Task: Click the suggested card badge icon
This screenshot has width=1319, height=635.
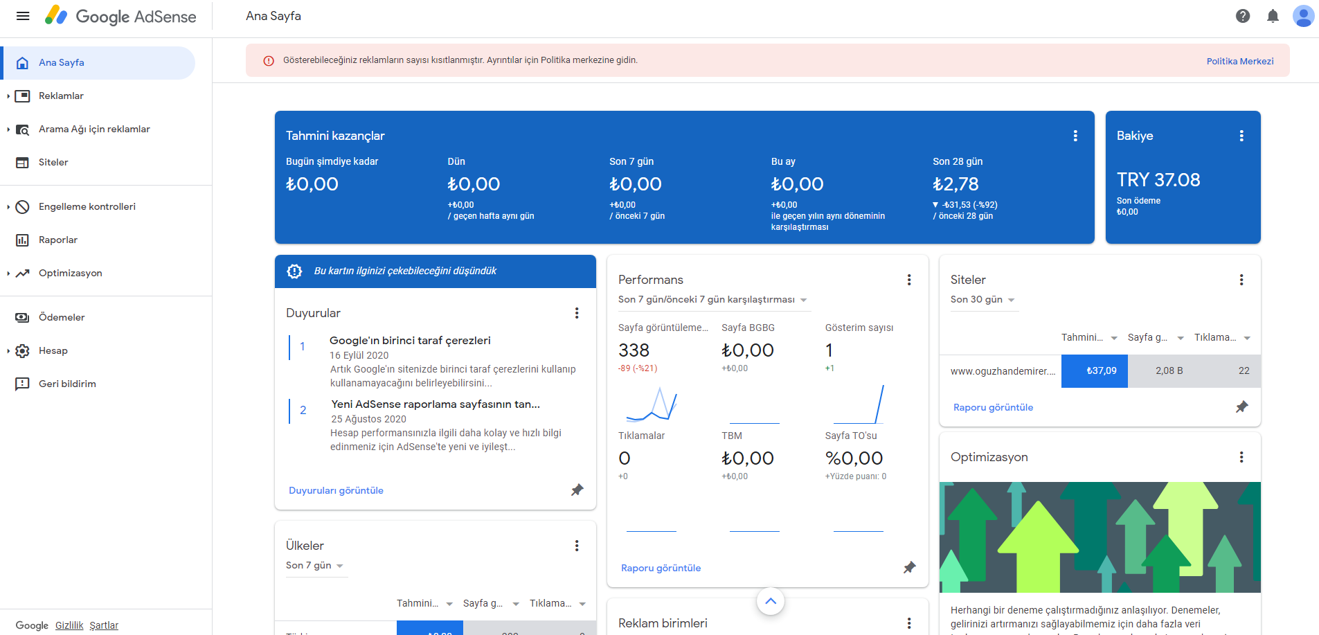Action: pyautogui.click(x=294, y=271)
